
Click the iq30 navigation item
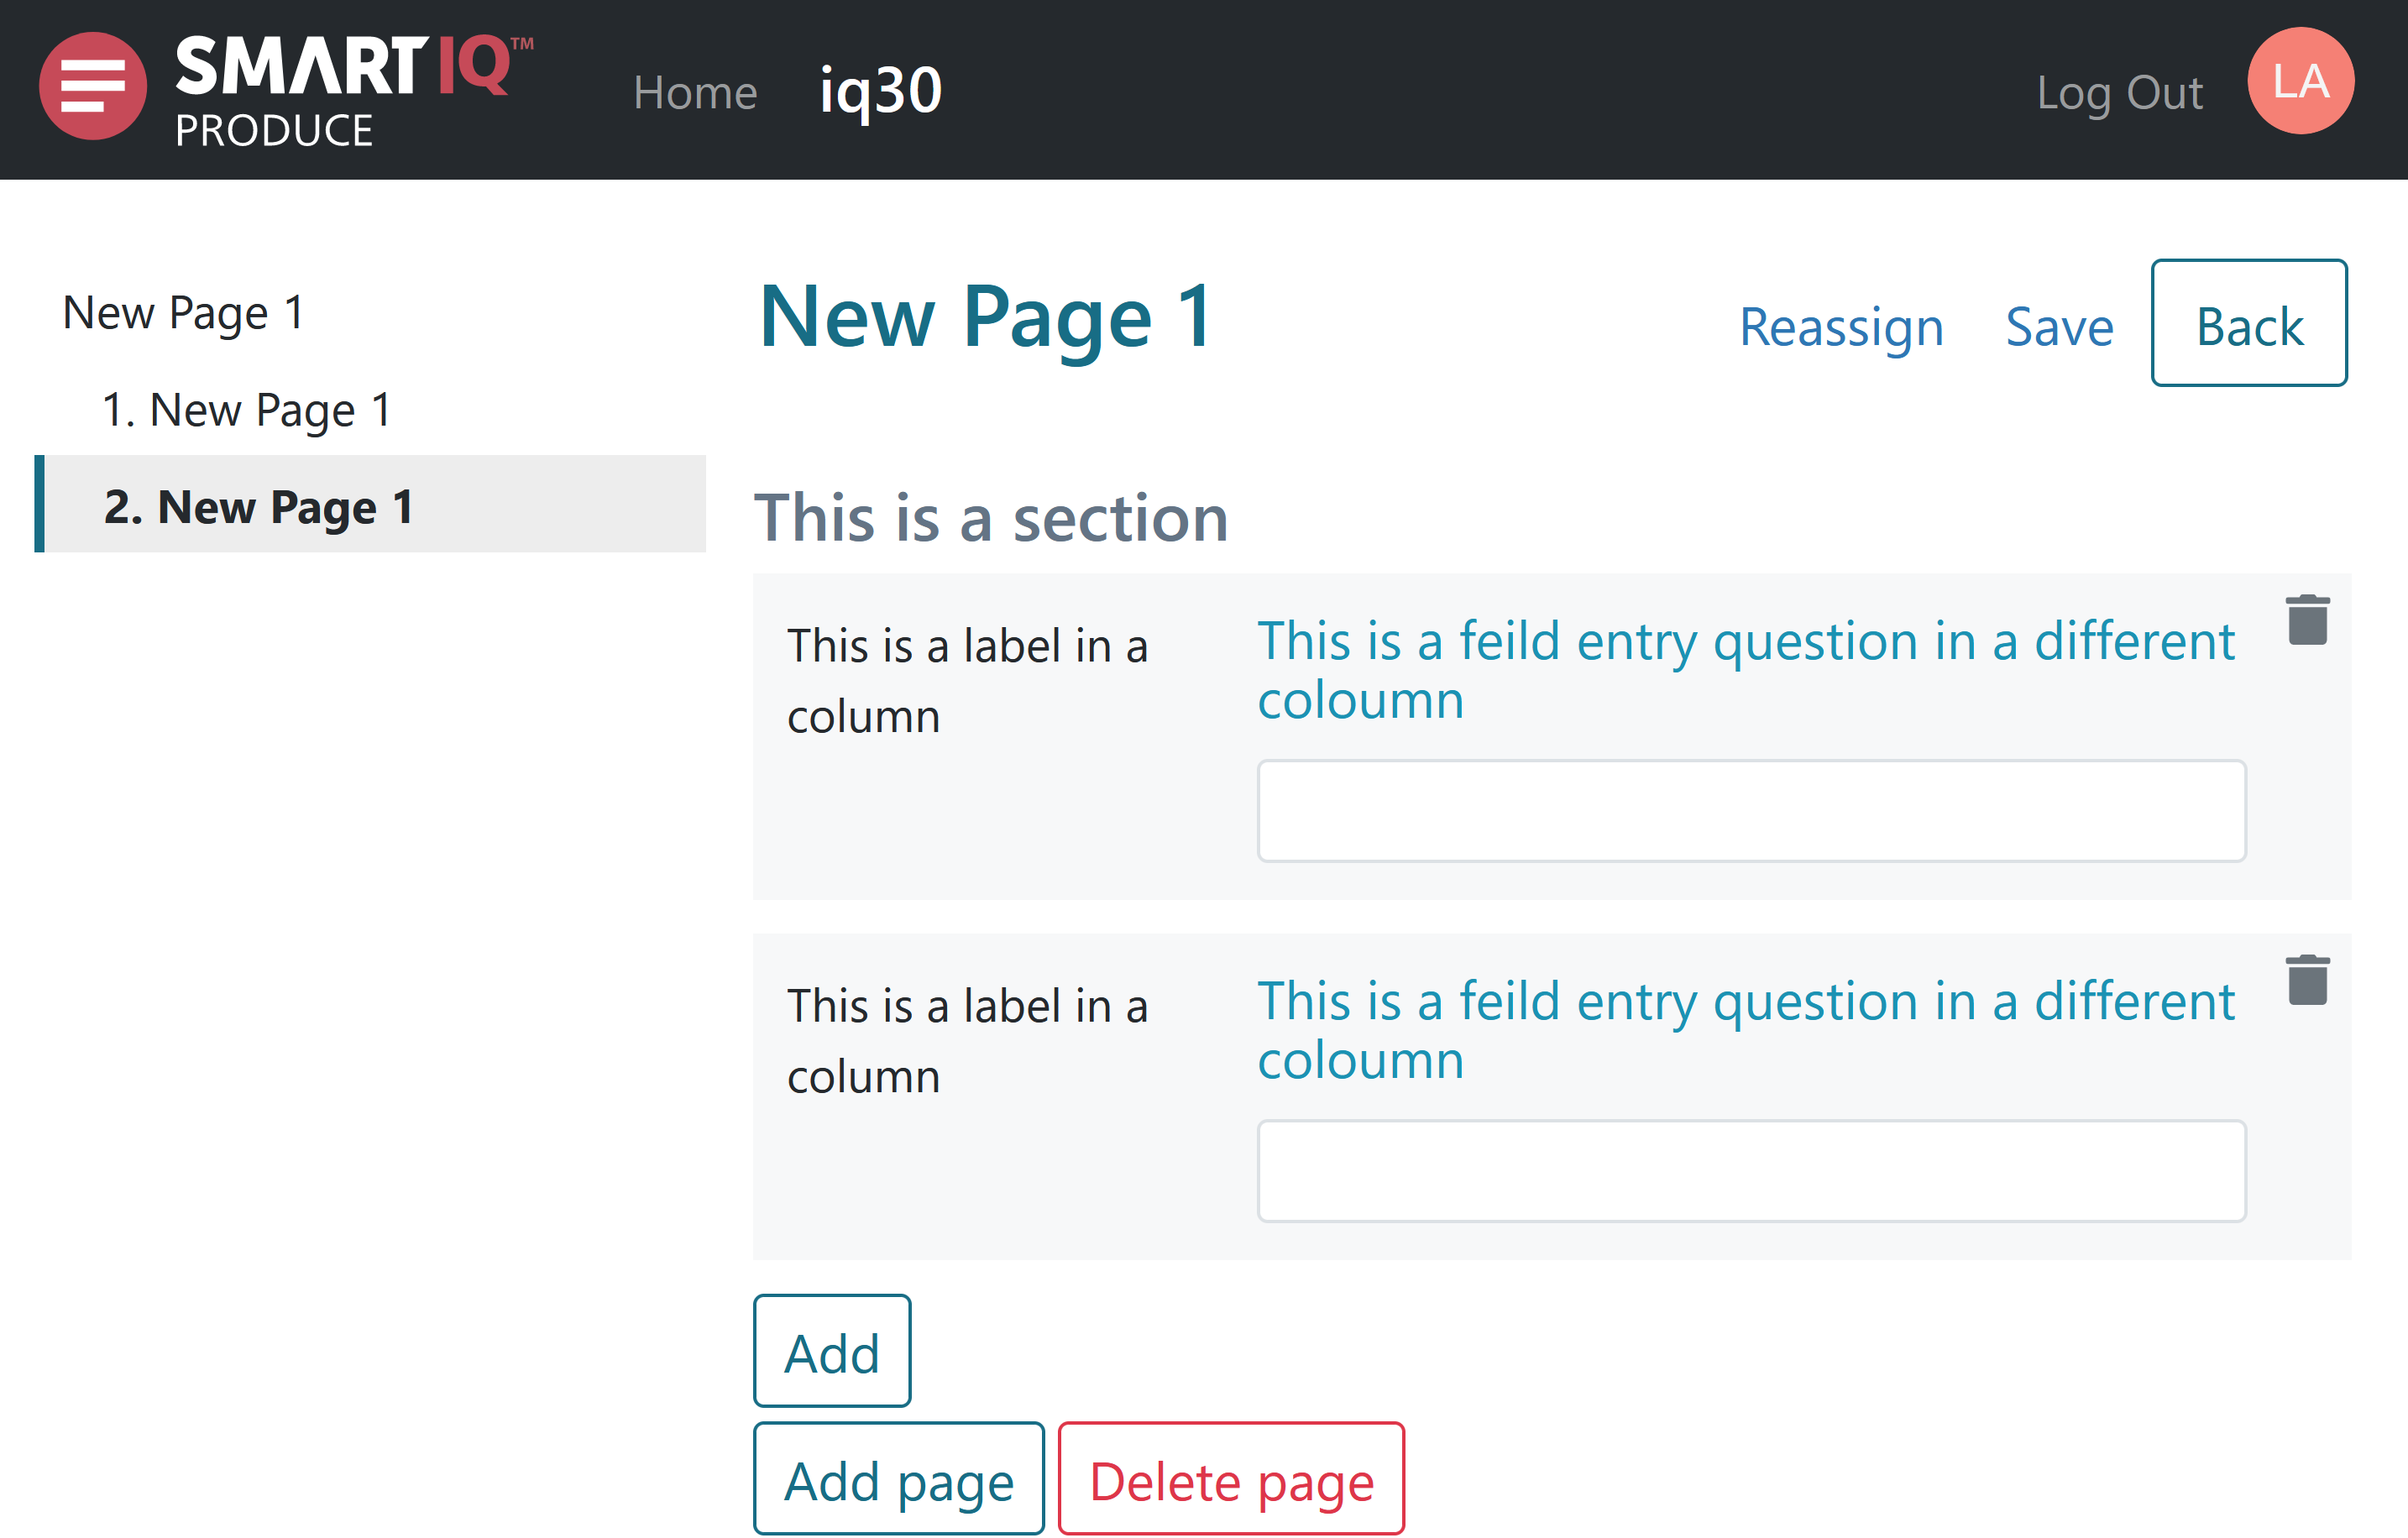pyautogui.click(x=880, y=91)
